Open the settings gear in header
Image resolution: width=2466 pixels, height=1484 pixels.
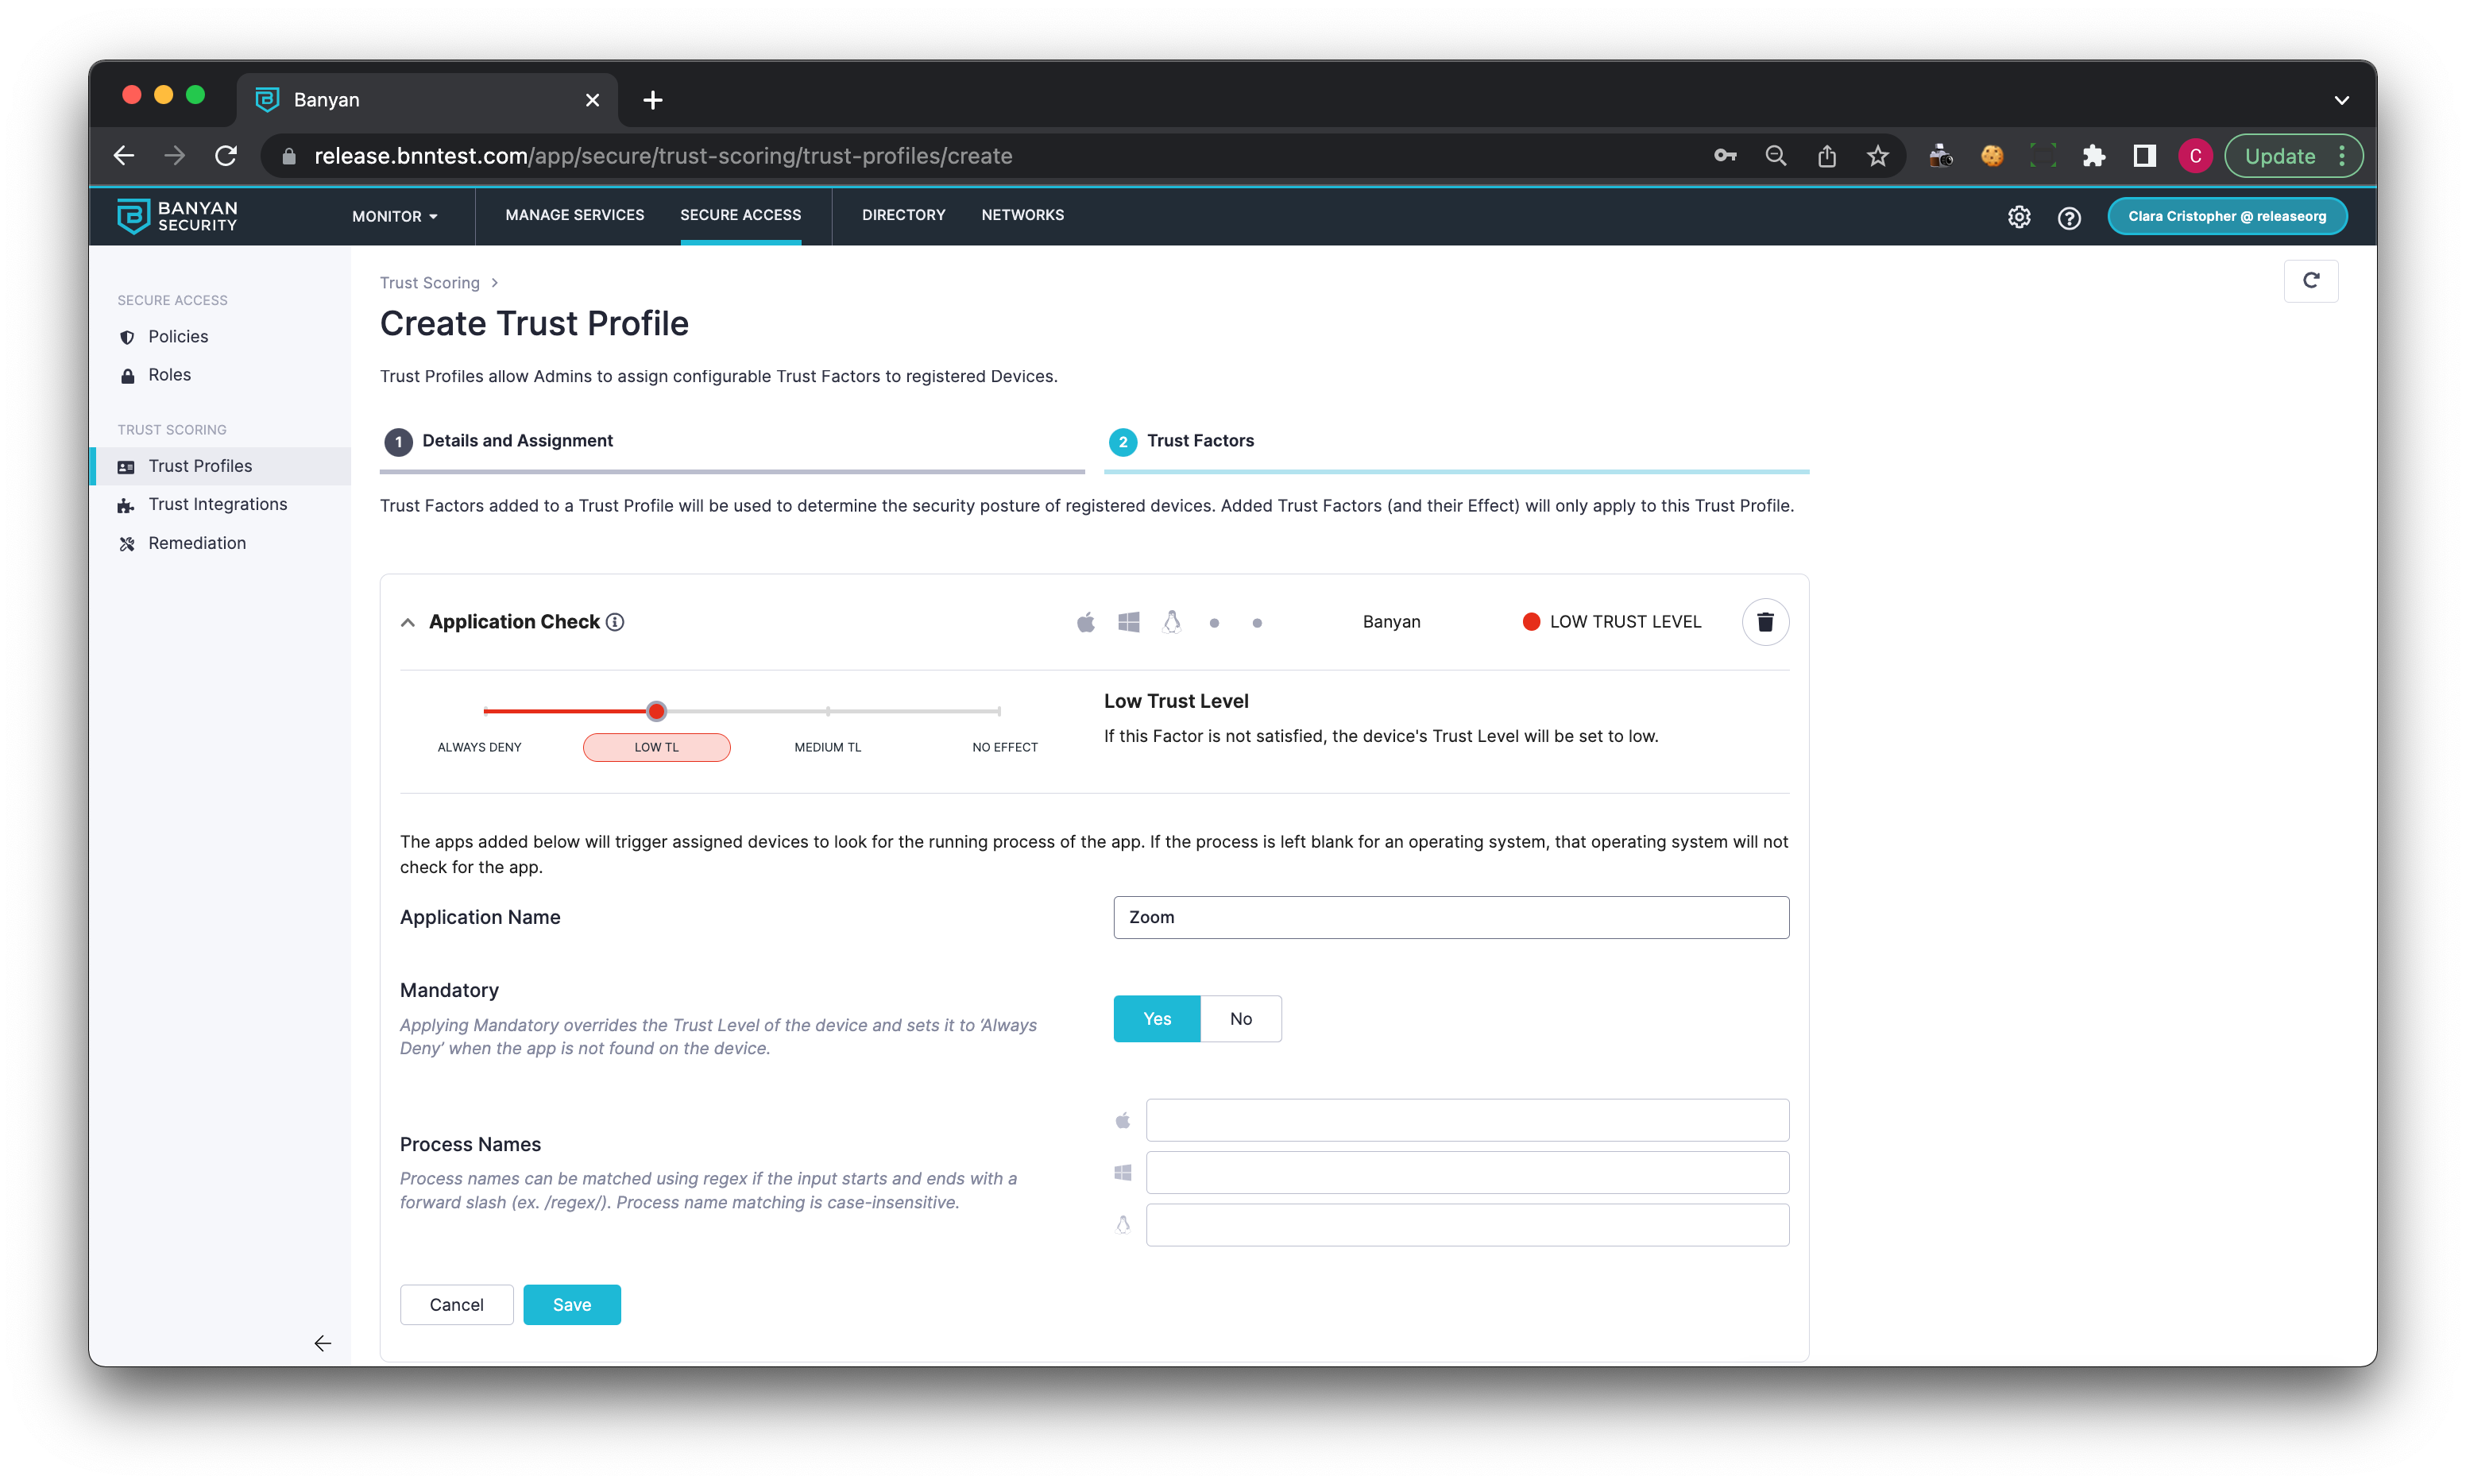point(2018,216)
